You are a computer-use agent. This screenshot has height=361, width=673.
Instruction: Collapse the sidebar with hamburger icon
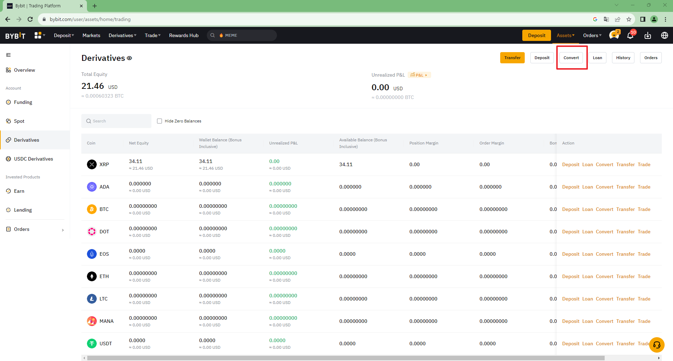pos(8,55)
